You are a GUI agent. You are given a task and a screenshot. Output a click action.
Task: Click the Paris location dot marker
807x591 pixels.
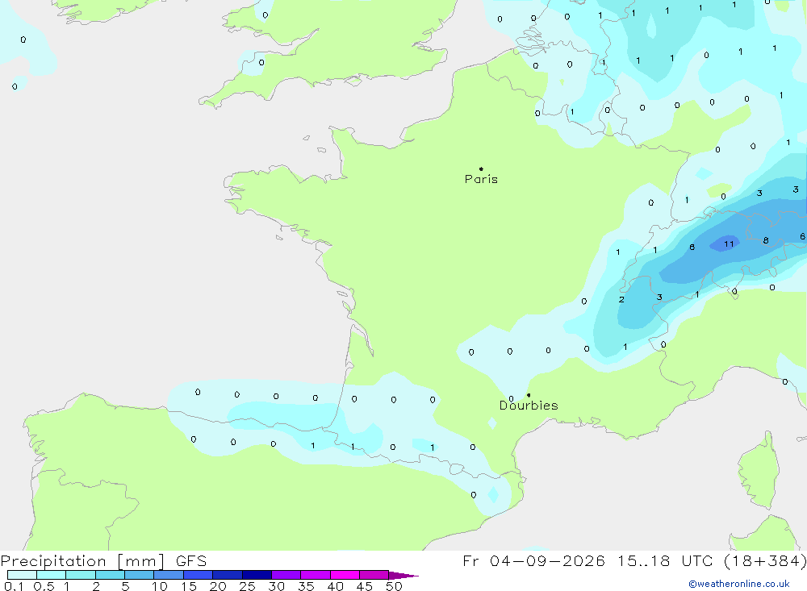click(x=481, y=169)
